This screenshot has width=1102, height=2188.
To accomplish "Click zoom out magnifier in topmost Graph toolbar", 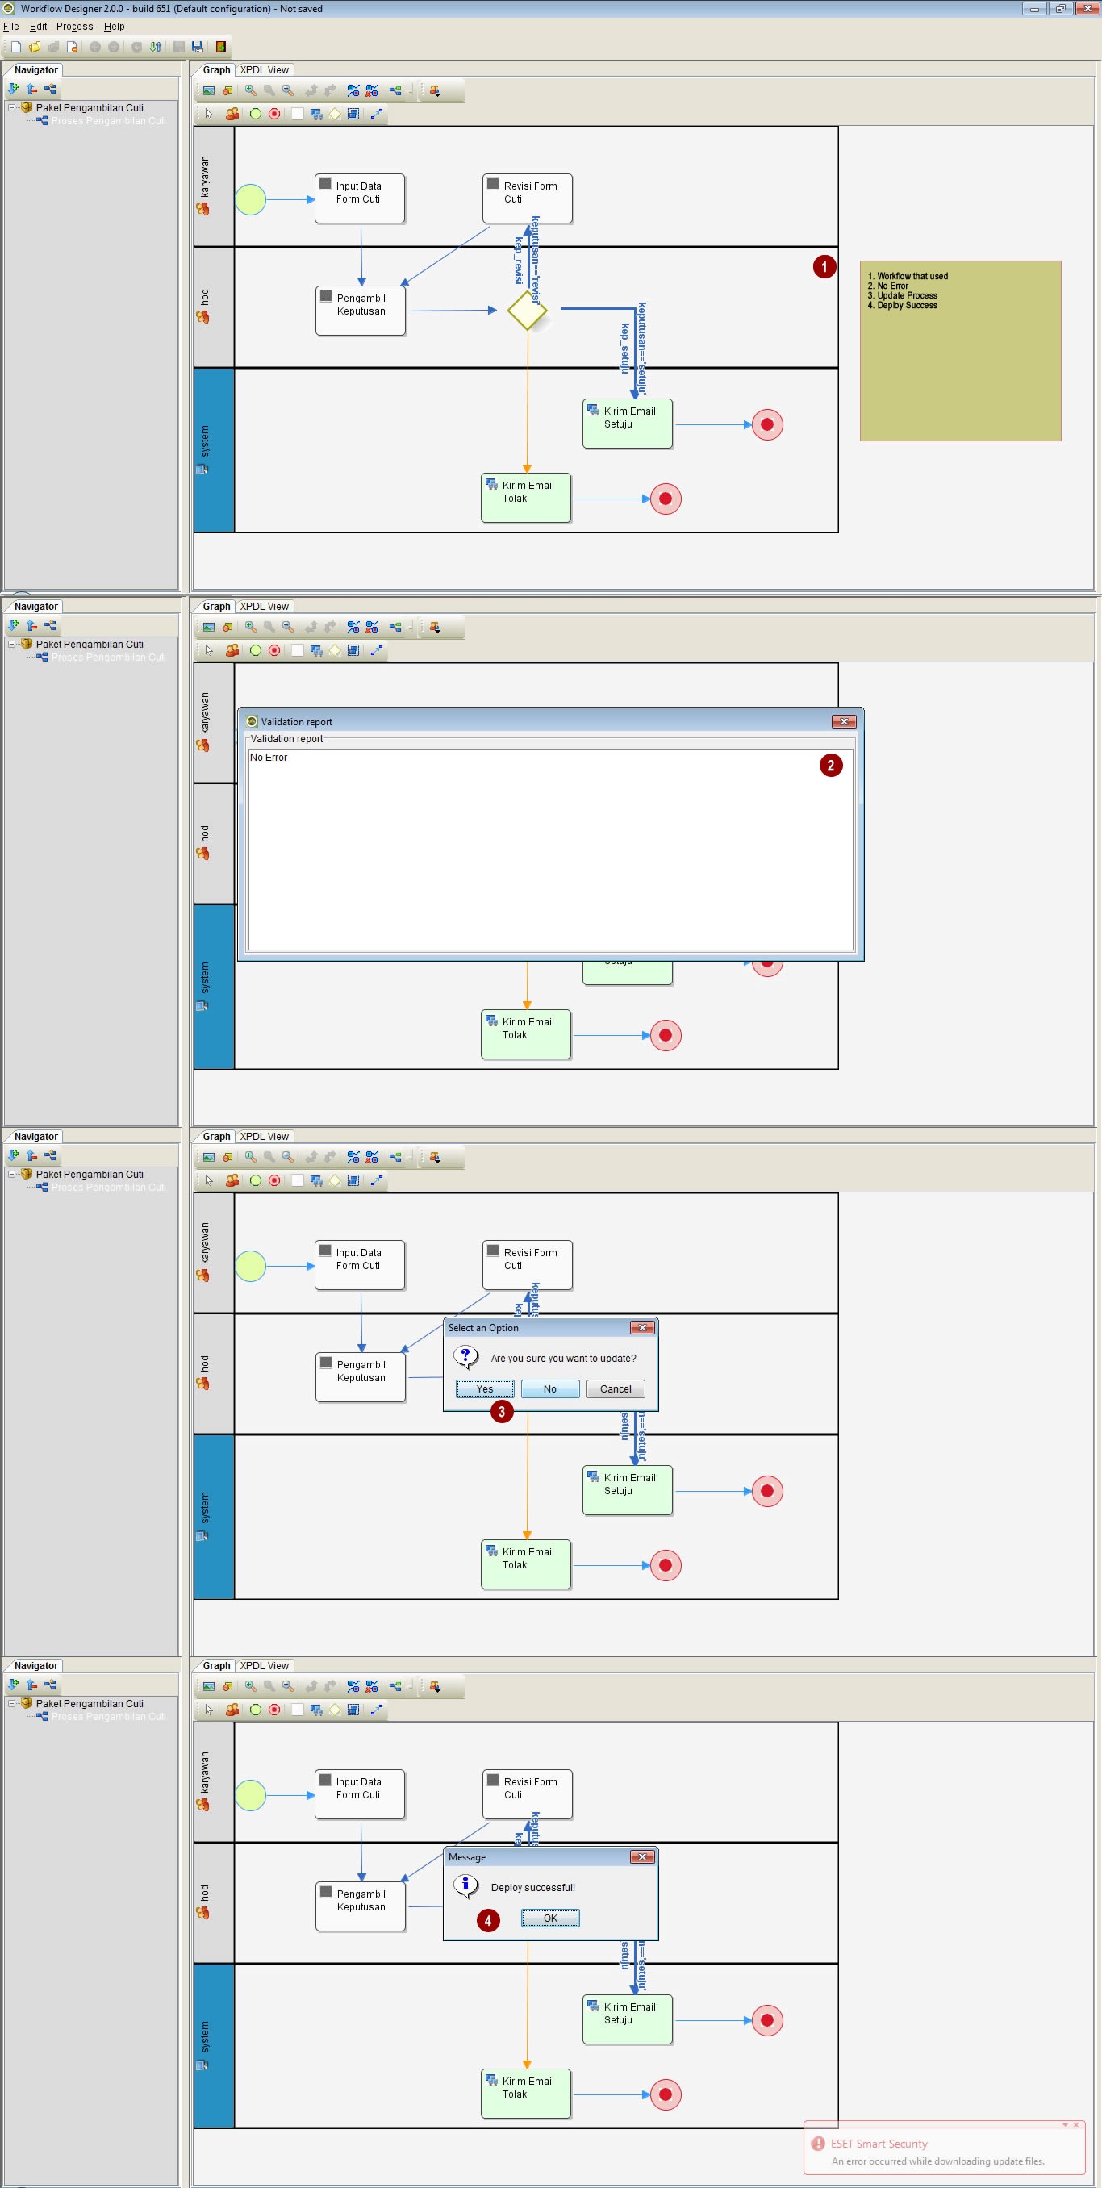I will 288,90.
